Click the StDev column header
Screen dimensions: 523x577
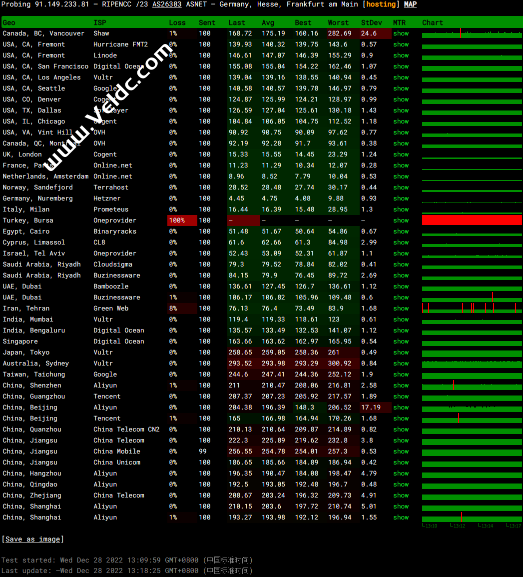371,23
